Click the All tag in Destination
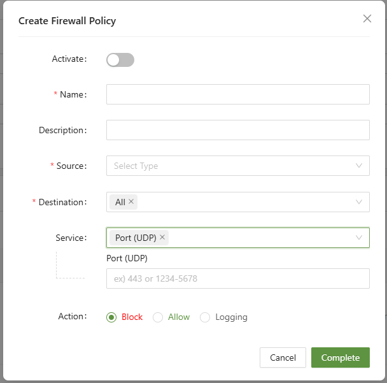 point(120,202)
